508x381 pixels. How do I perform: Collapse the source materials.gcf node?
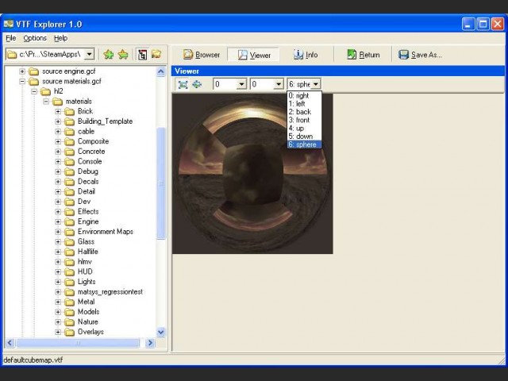point(22,81)
